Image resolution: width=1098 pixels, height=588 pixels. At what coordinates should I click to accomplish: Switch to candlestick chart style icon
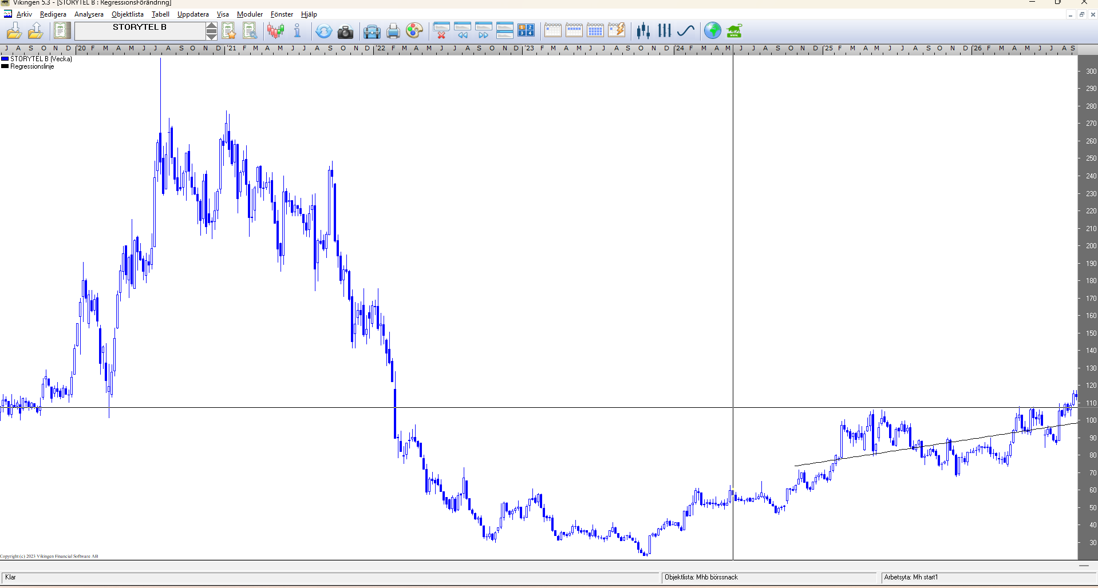(643, 31)
